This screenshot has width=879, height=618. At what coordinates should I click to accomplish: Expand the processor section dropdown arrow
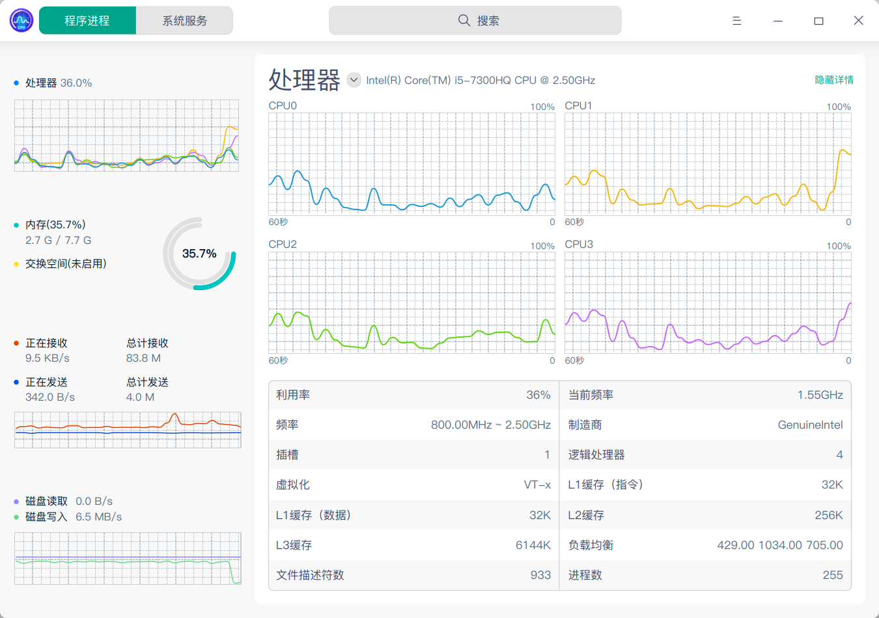point(354,80)
